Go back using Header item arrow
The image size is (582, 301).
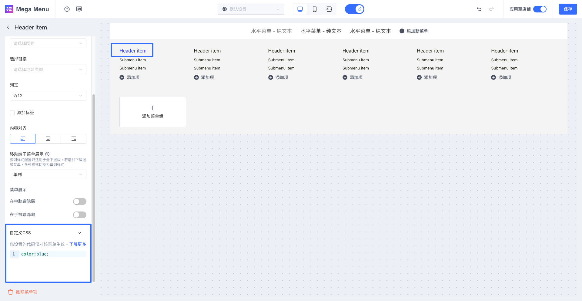pos(8,27)
